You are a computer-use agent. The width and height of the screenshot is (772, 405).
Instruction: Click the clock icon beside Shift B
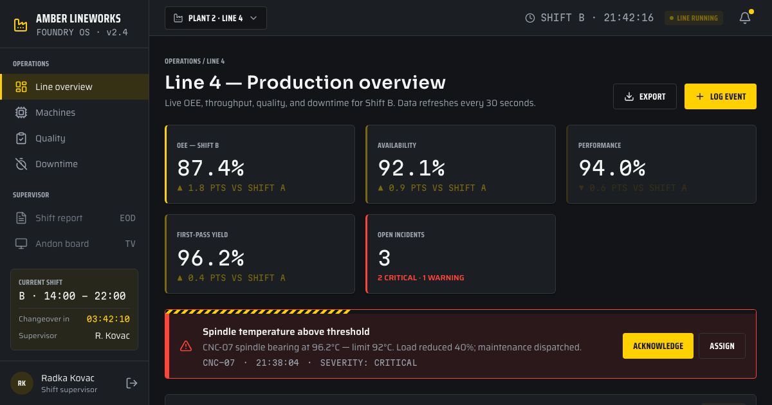[530, 18]
